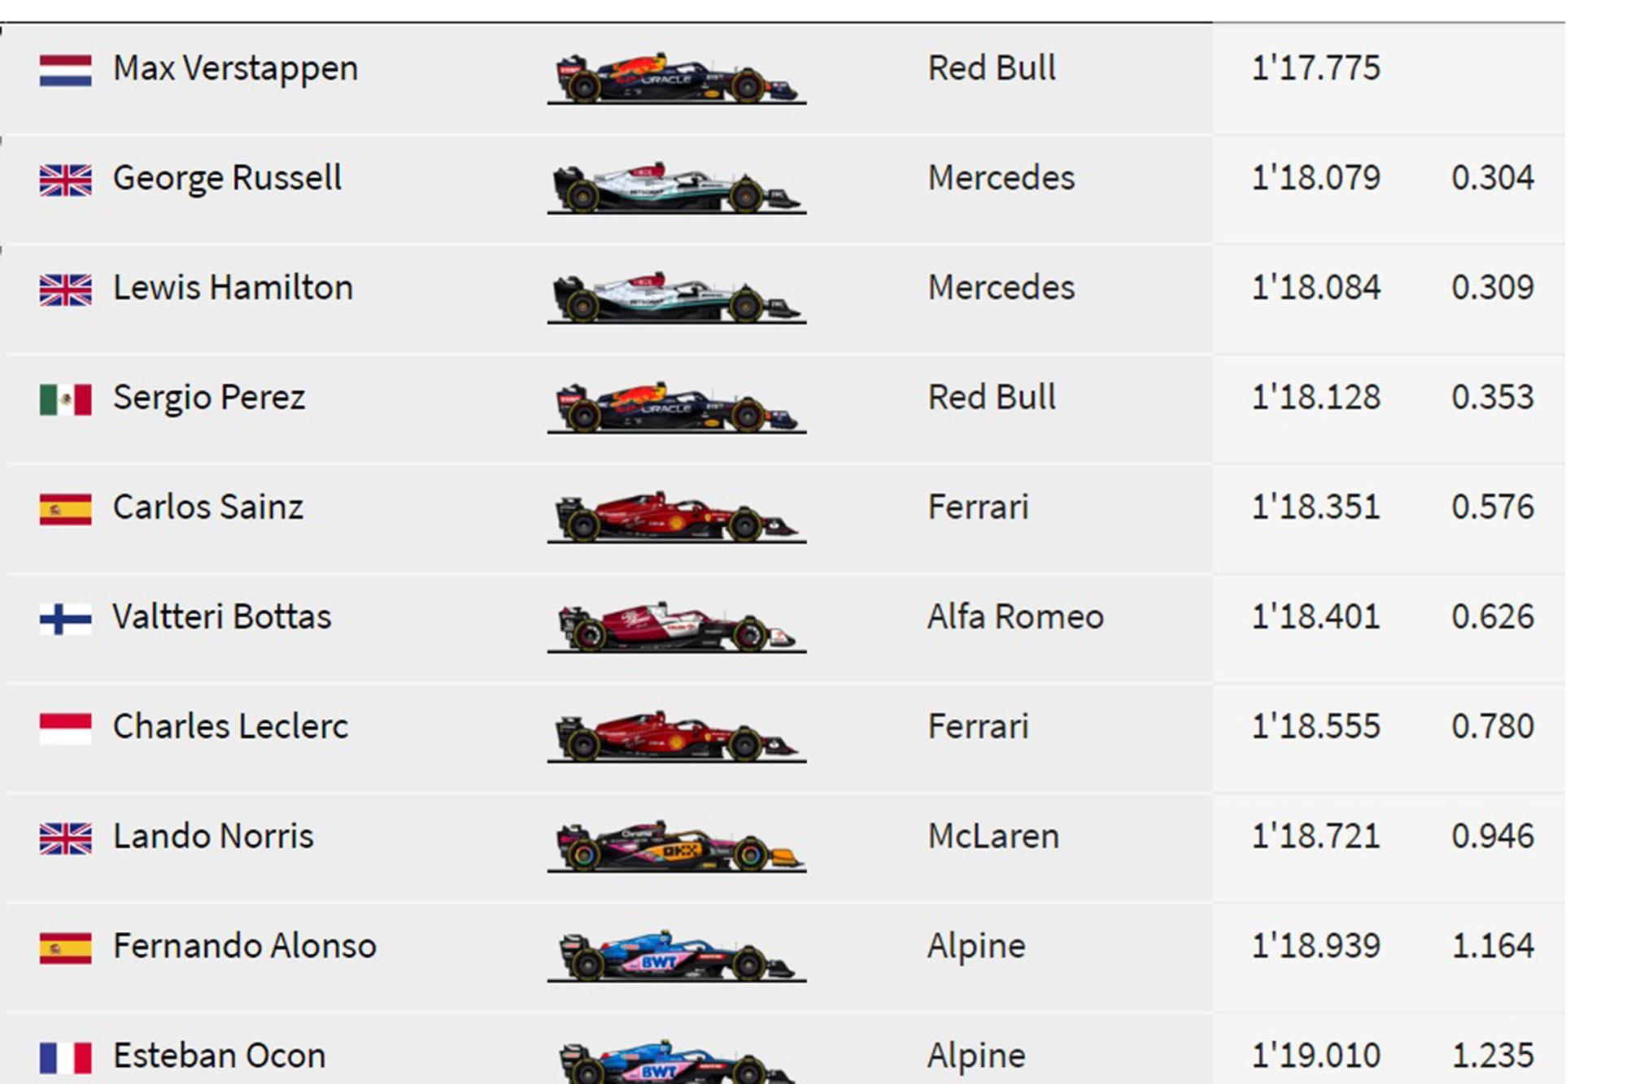
Task: Click the UK flag beside Lando Norris
Action: (x=65, y=838)
